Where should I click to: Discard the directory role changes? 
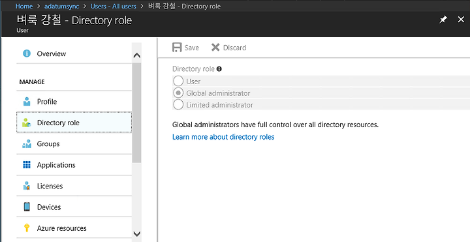click(228, 48)
